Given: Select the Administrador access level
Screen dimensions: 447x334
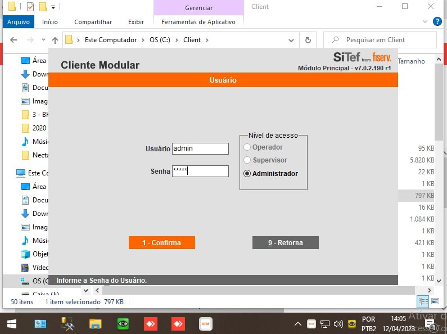Looking at the screenshot, I should pos(247,174).
